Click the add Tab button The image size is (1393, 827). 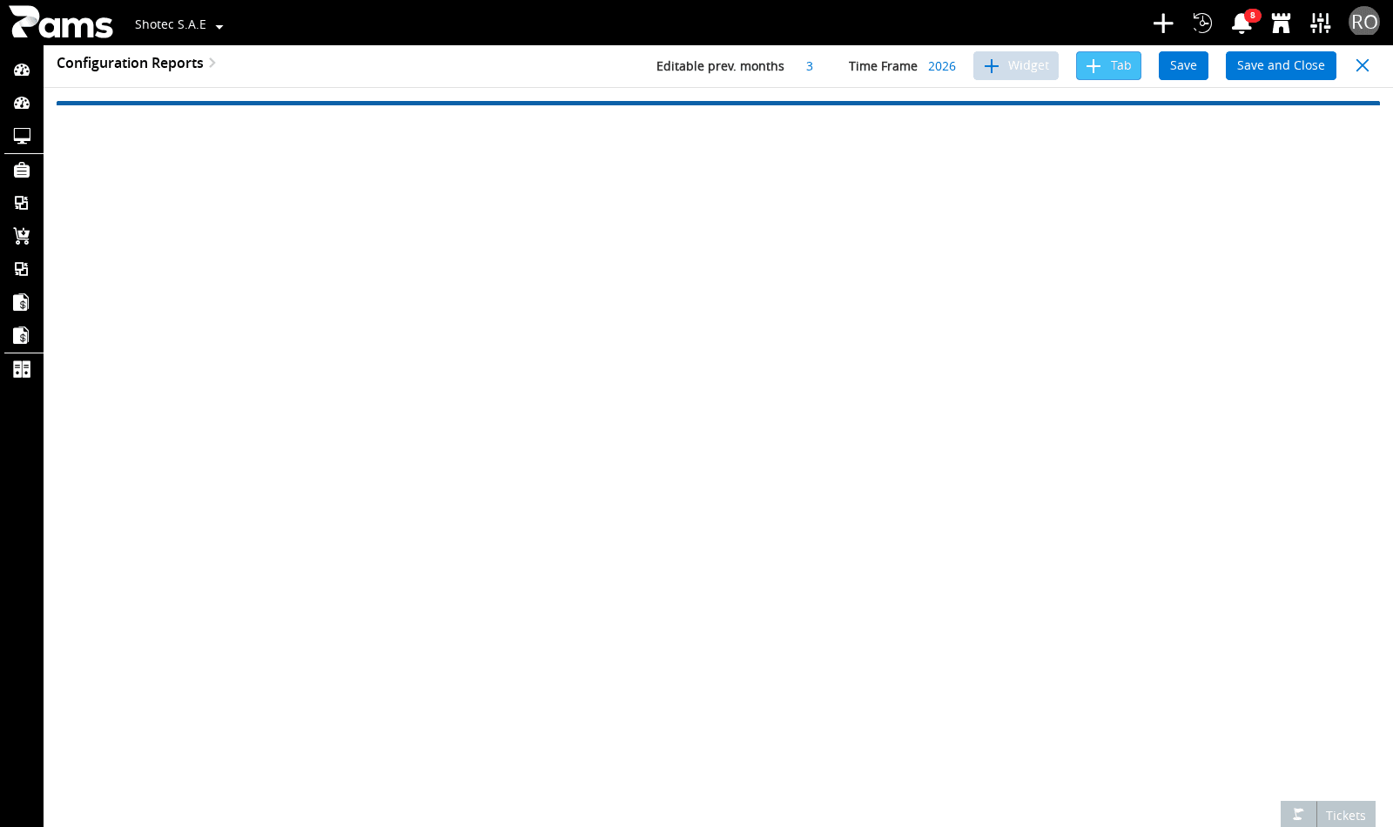coord(1108,65)
